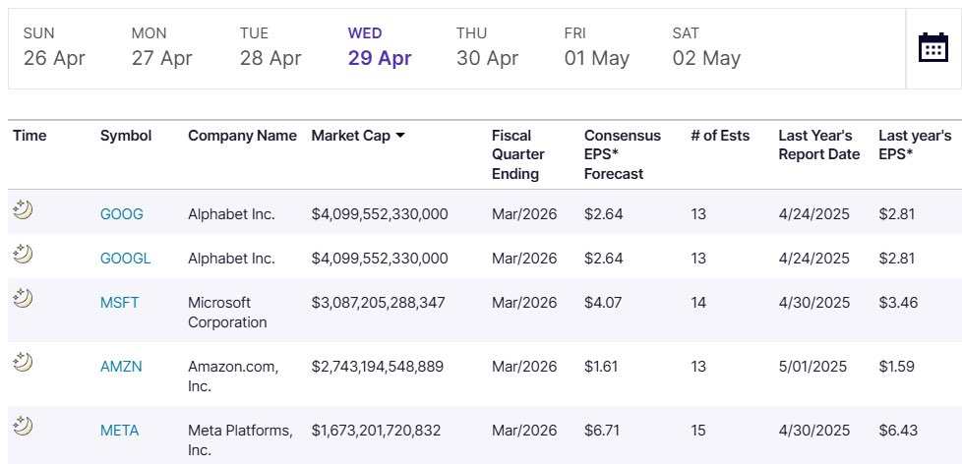Show Friday 01 May earnings
962x464 pixels.
[596, 47]
